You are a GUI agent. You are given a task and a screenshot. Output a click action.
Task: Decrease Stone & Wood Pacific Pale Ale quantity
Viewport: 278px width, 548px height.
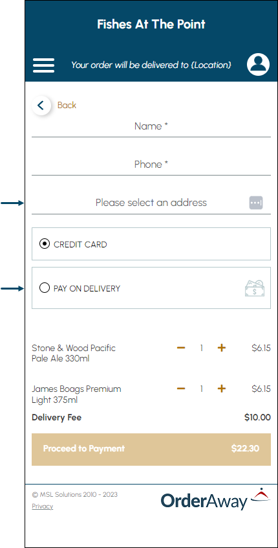[181, 348]
